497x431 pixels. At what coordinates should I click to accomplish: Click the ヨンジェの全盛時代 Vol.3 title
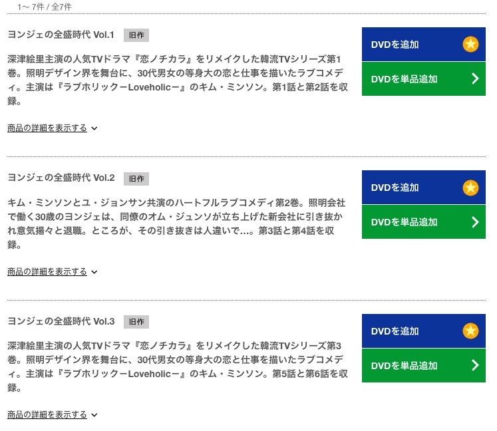(61, 321)
